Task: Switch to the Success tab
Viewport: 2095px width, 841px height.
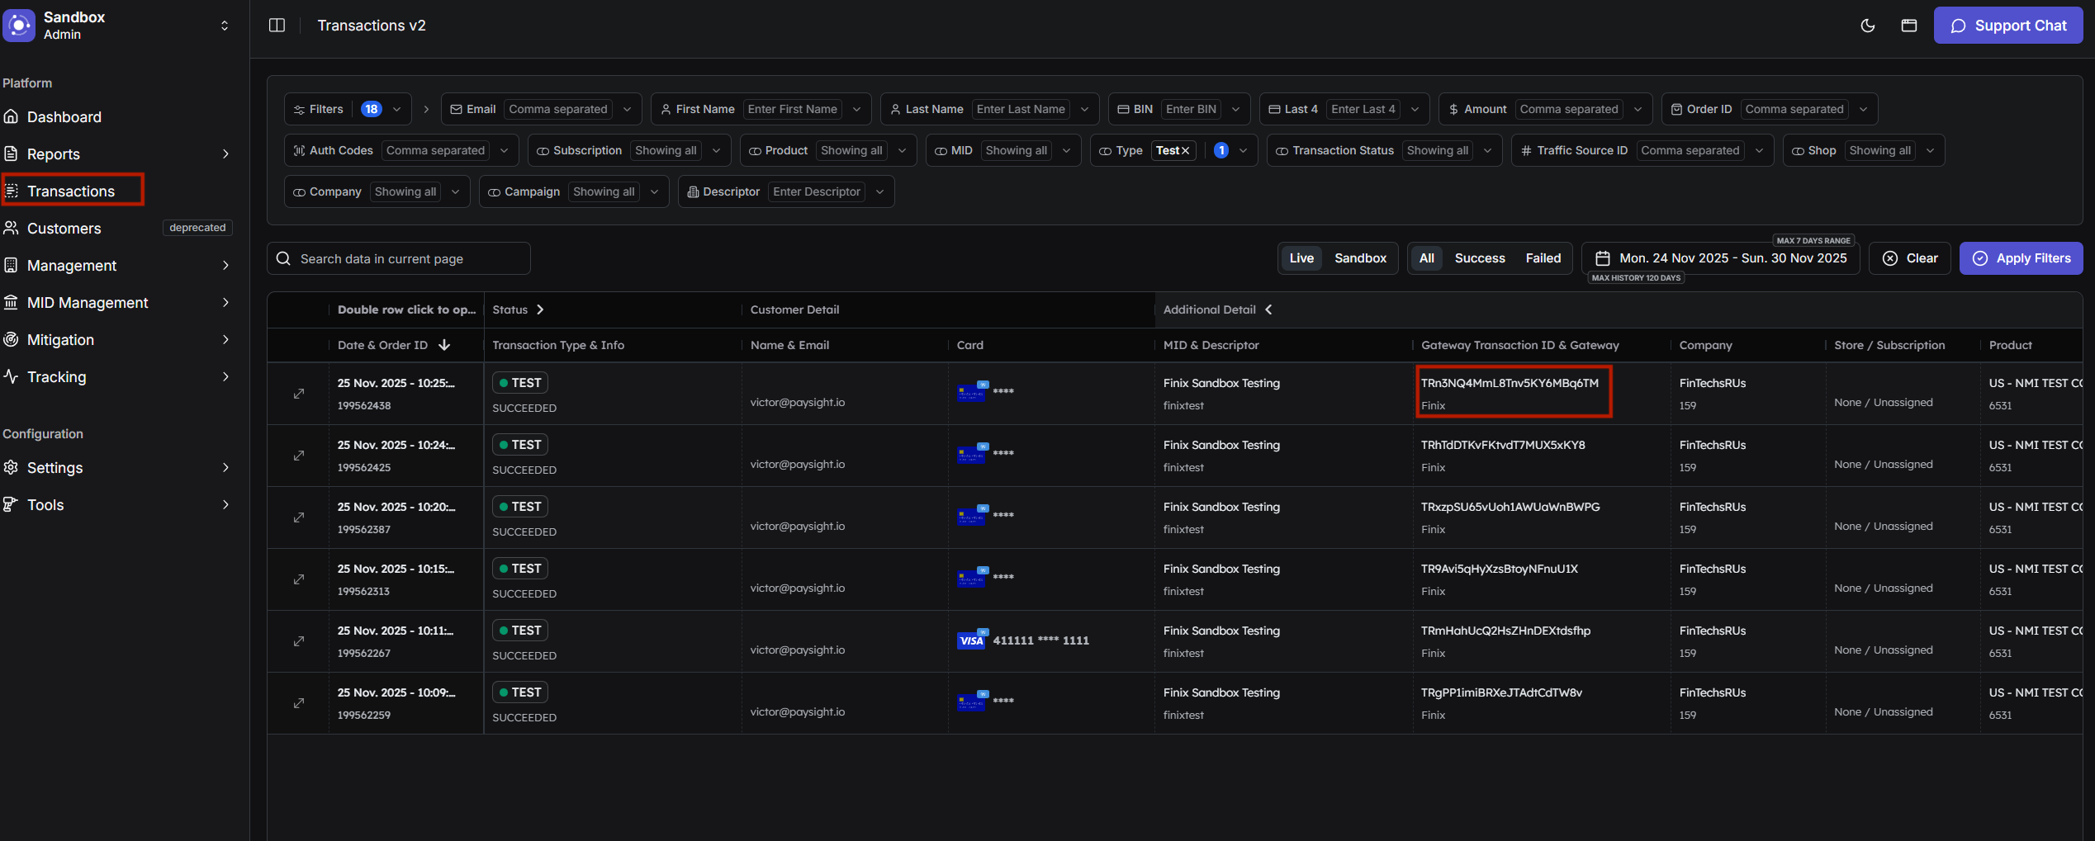Action: click(x=1480, y=257)
